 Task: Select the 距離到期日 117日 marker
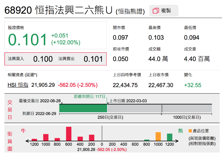pos(90,97)
